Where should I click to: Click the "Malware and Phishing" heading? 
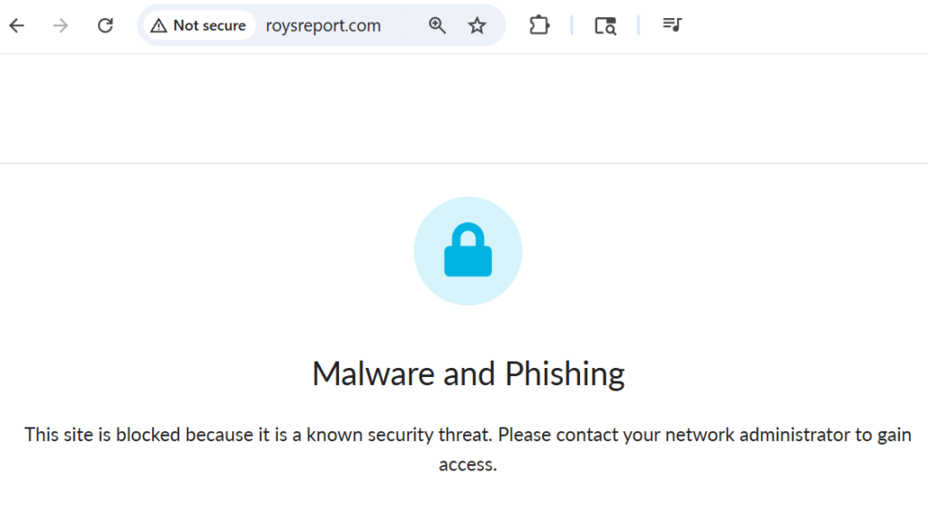(468, 373)
